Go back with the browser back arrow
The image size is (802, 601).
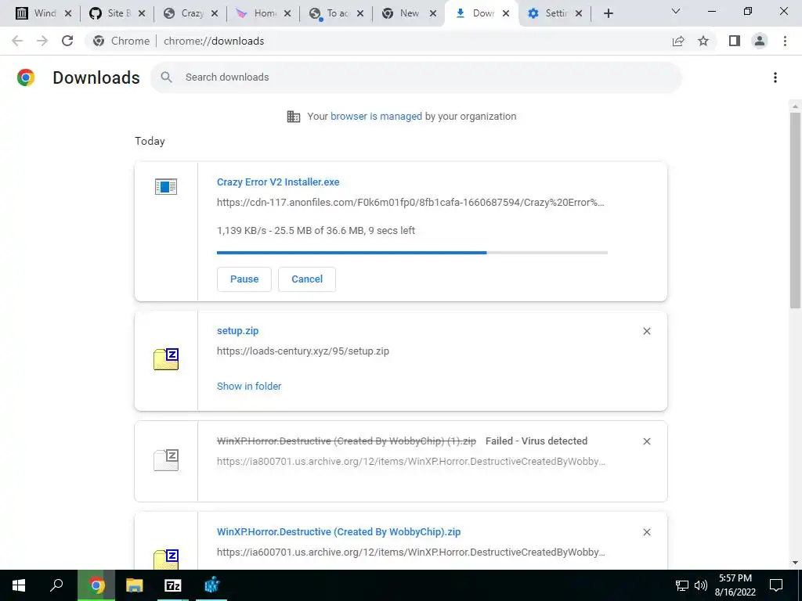(x=17, y=41)
